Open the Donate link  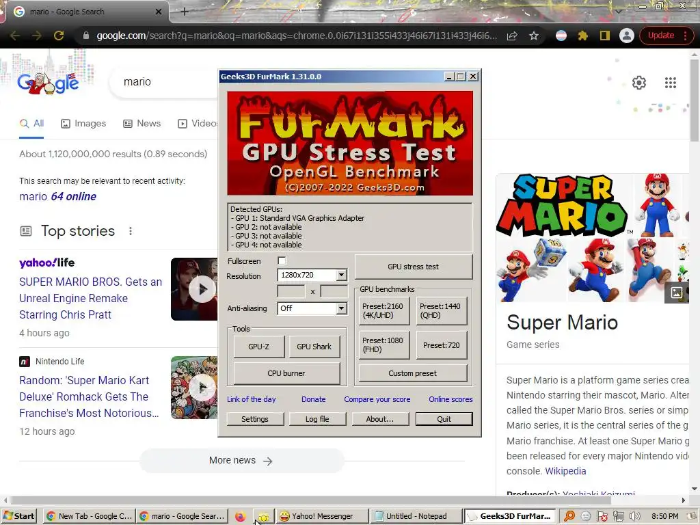coord(313,399)
